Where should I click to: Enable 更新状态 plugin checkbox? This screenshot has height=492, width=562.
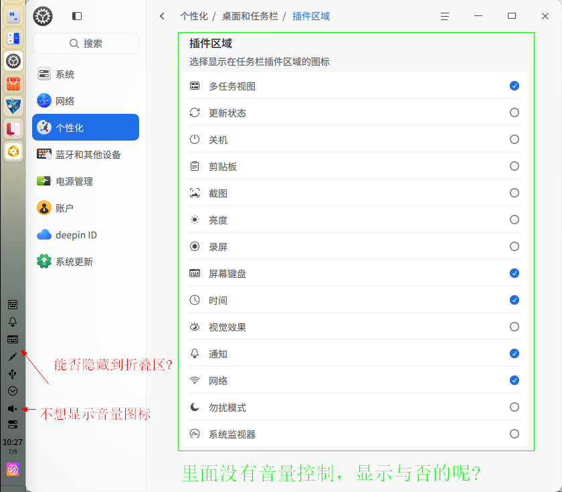click(x=514, y=112)
